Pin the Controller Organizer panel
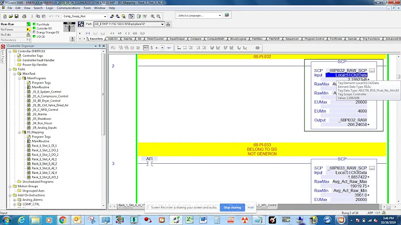Screen dimensions: 401x225 [x=100, y=46]
